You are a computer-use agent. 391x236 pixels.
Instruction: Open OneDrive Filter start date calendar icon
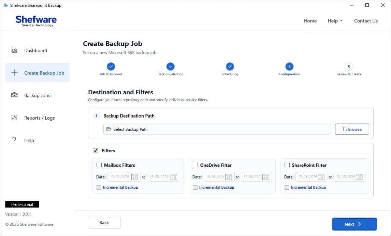point(228,177)
